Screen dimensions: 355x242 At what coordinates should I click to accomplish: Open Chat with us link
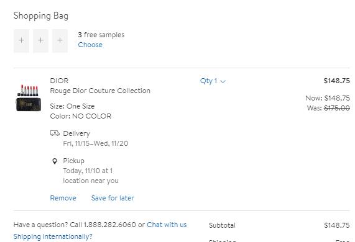[x=167, y=225]
